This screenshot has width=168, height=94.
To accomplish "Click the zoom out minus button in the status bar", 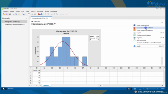I will point(144,89).
